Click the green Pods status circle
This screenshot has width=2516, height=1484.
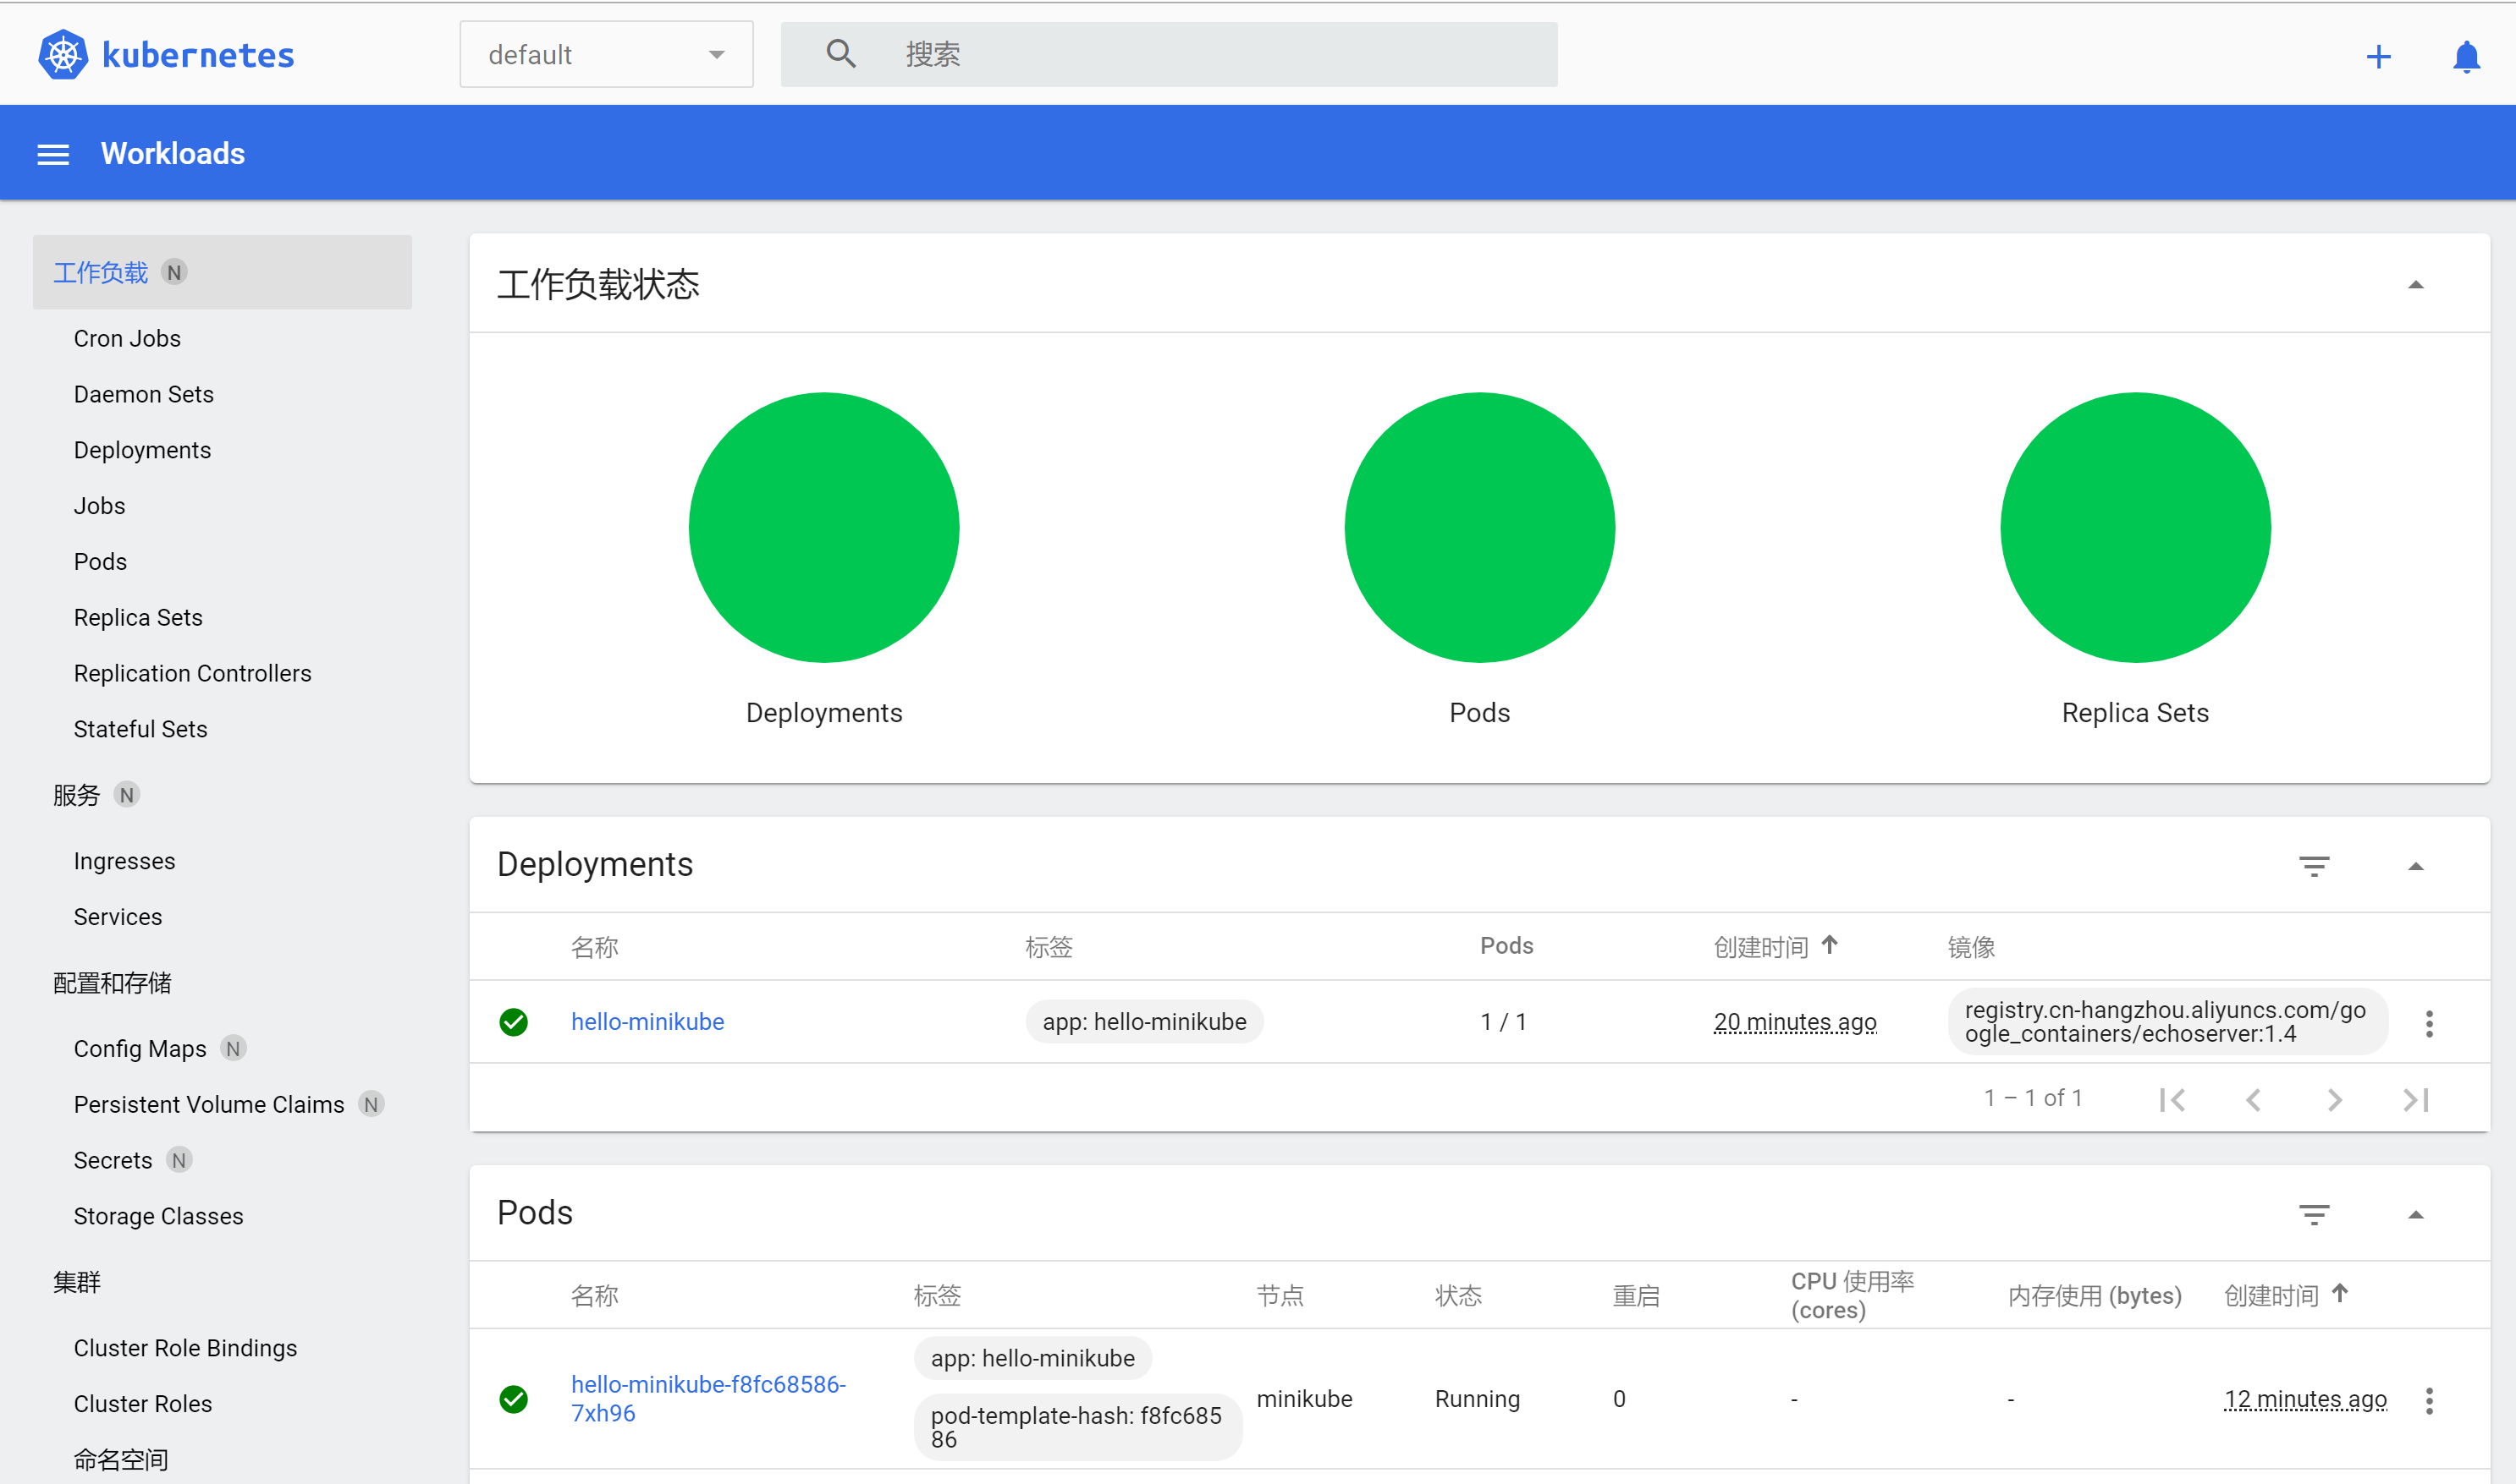(1479, 527)
